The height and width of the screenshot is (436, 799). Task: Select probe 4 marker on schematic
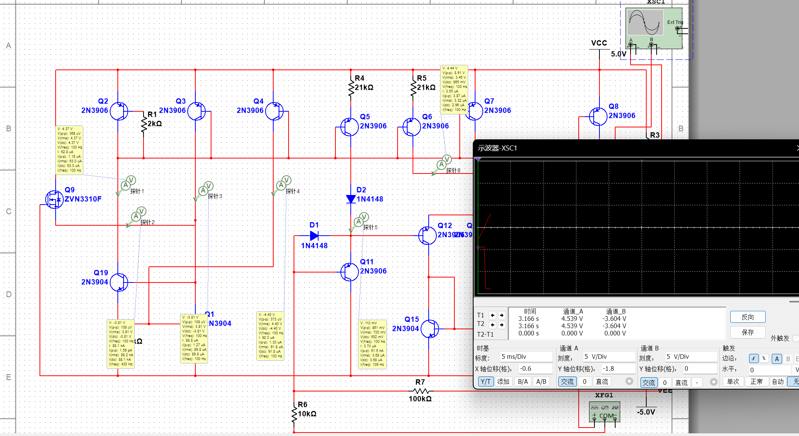(282, 186)
